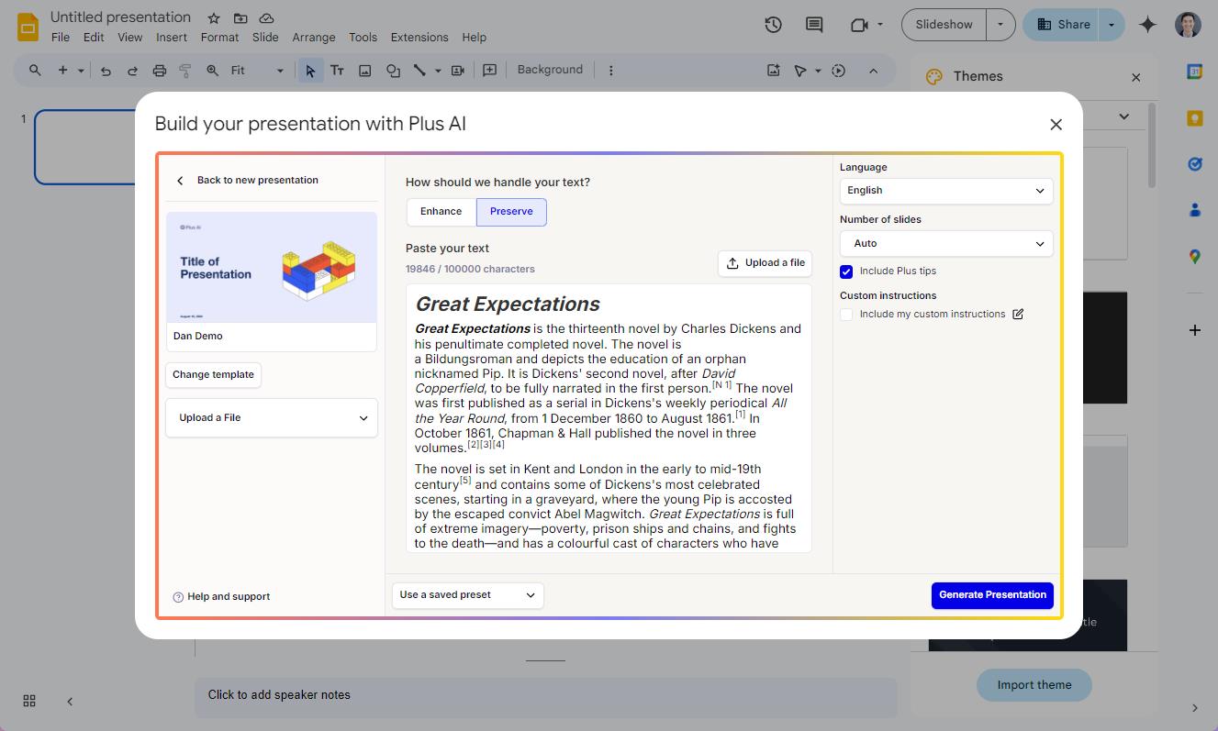The image size is (1218, 731).
Task: Click the get add-ons plus icon
Action: click(x=1194, y=330)
